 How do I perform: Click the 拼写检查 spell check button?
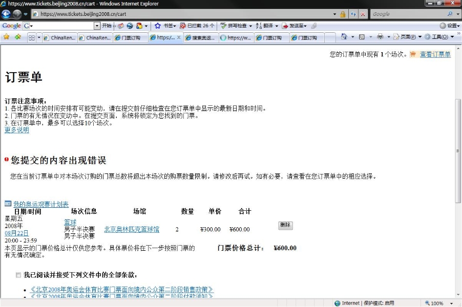click(234, 26)
